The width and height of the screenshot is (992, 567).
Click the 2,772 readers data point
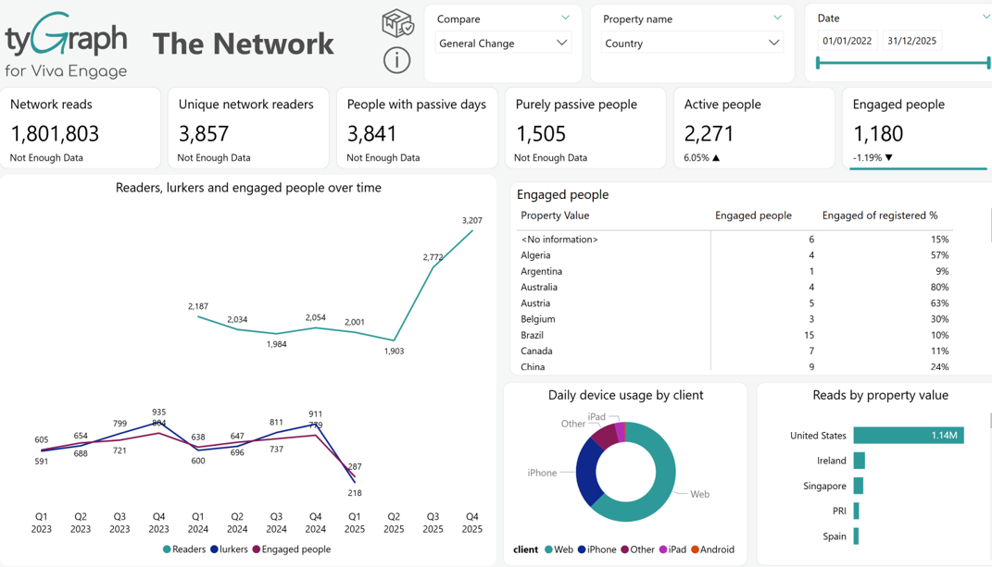point(433,267)
